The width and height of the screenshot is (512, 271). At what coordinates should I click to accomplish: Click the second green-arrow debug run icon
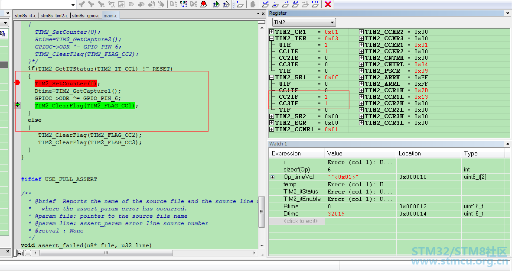click(226, 4)
